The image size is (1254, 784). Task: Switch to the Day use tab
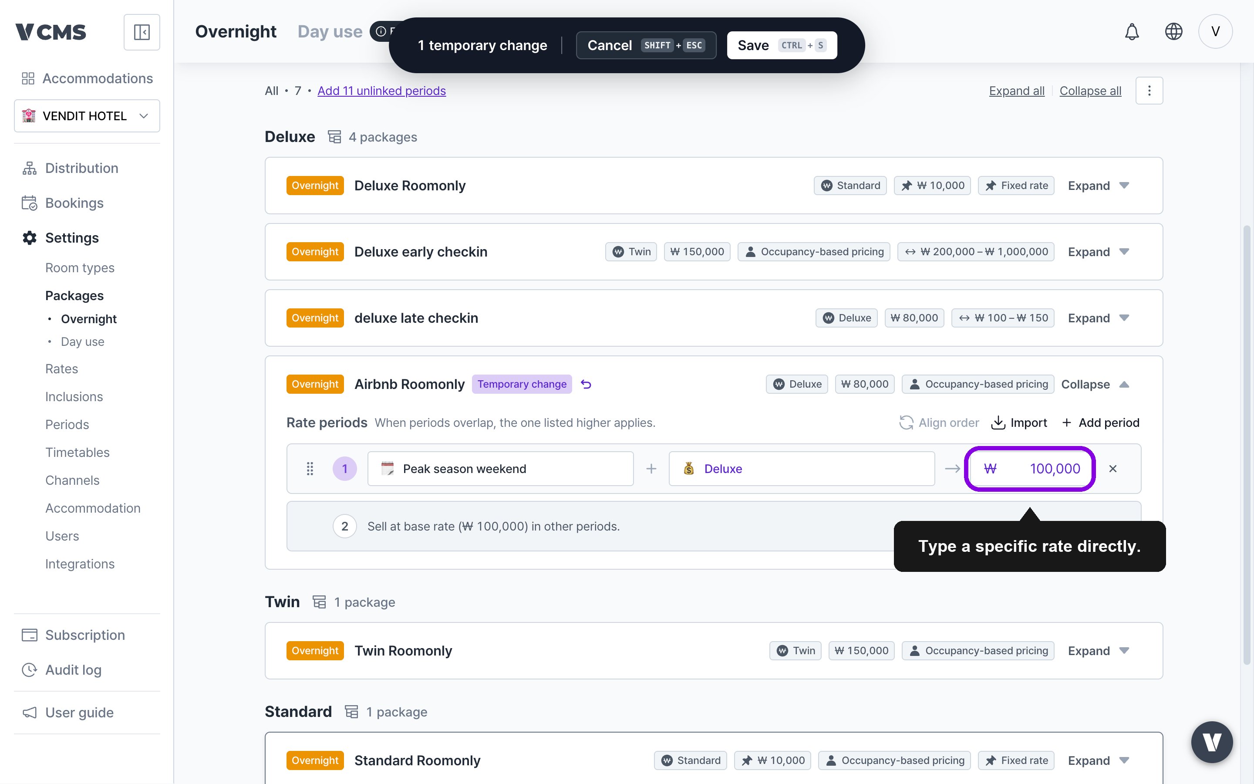[330, 32]
